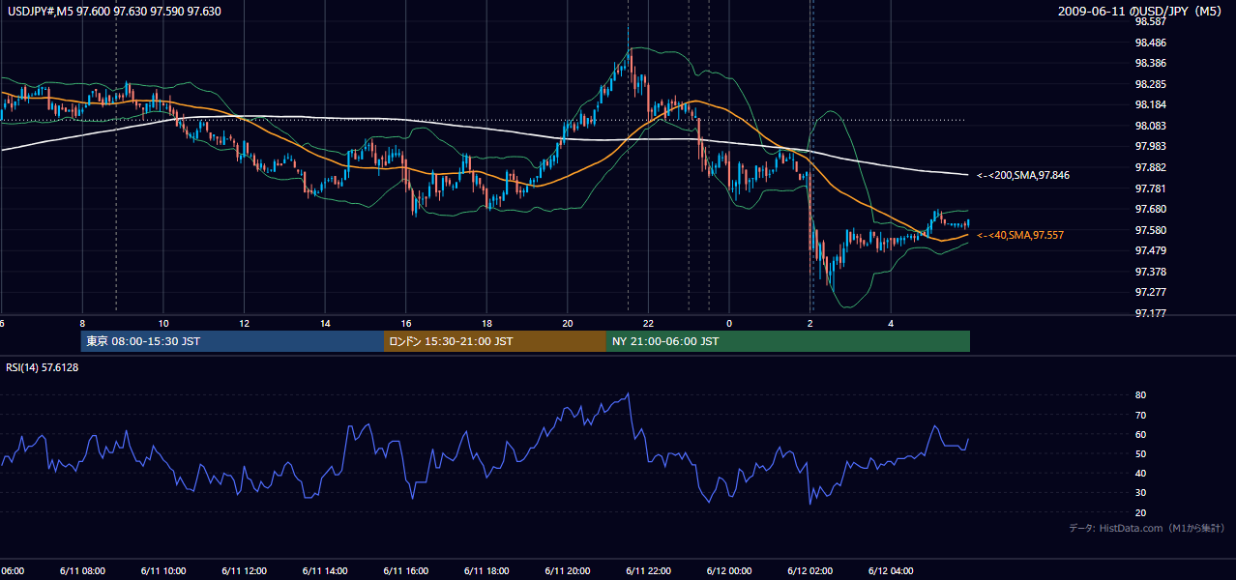
Task: Click price axis label 97.277
Action: click(x=1151, y=292)
